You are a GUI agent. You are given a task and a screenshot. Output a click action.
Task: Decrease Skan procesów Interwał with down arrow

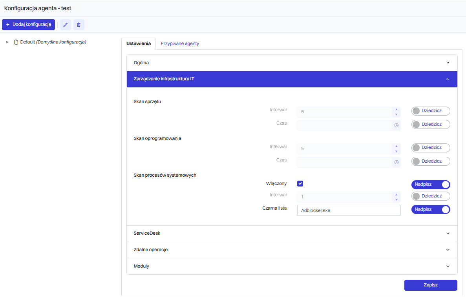pos(396,200)
